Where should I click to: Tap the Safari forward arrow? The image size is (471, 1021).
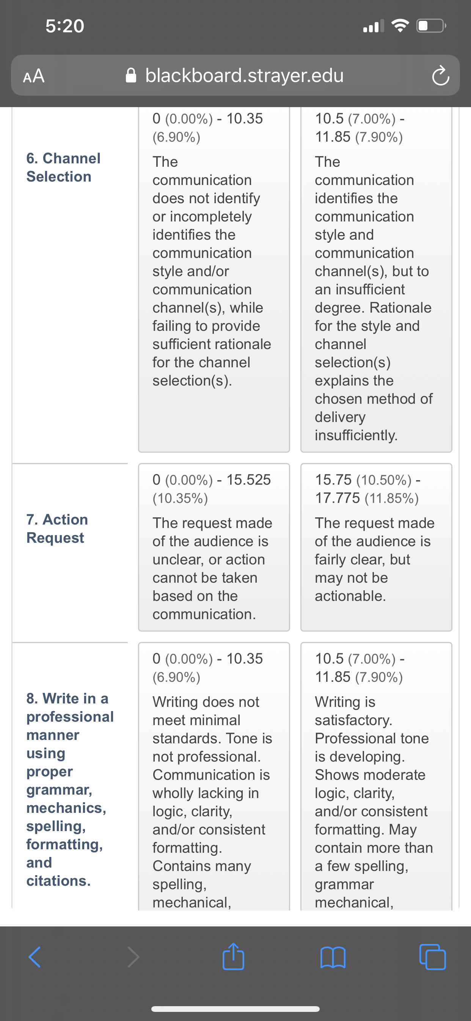tap(133, 957)
